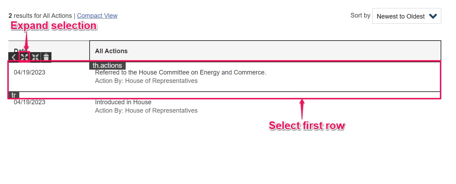Click the All Actions column header
Viewport: 456px width, 184px height.
pos(111,51)
